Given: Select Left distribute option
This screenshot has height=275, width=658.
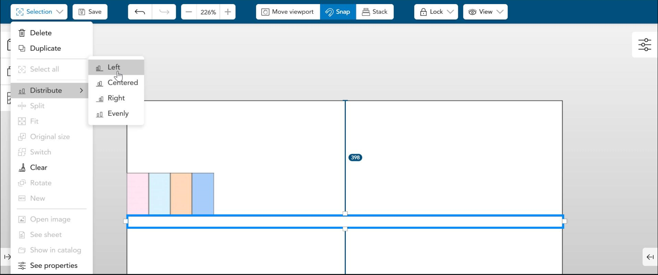Looking at the screenshot, I should pos(116,67).
